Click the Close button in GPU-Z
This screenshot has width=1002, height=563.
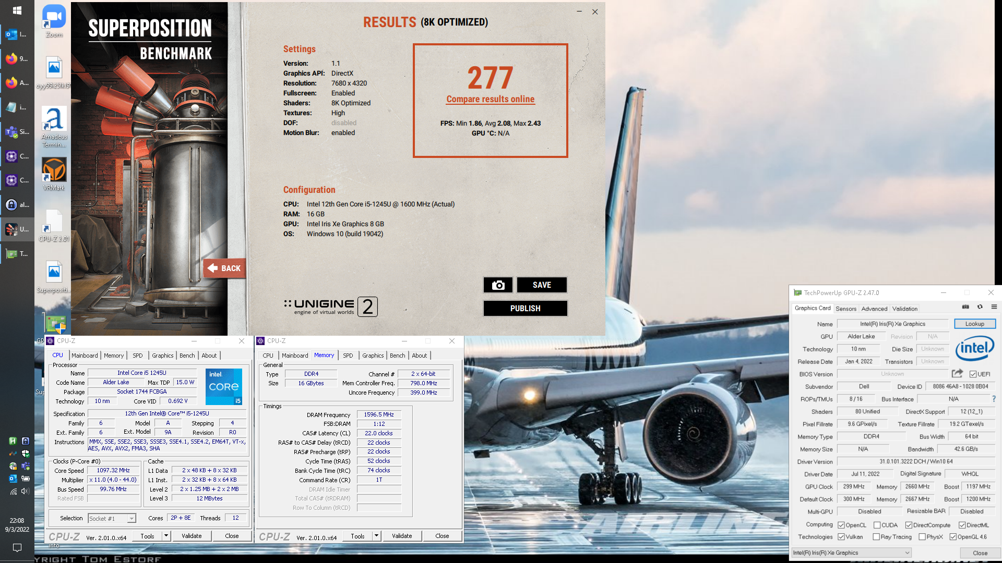click(x=980, y=553)
